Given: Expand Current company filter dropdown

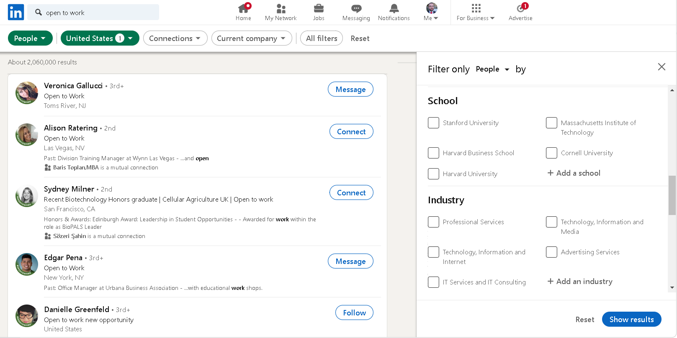Looking at the screenshot, I should [x=252, y=38].
